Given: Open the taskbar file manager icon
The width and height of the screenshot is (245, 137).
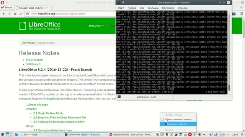Looking at the screenshot, I should coord(16,134).
